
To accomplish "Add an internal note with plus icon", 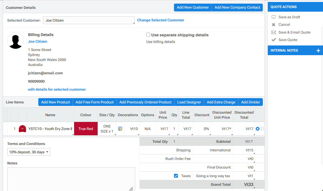I will (x=318, y=50).
